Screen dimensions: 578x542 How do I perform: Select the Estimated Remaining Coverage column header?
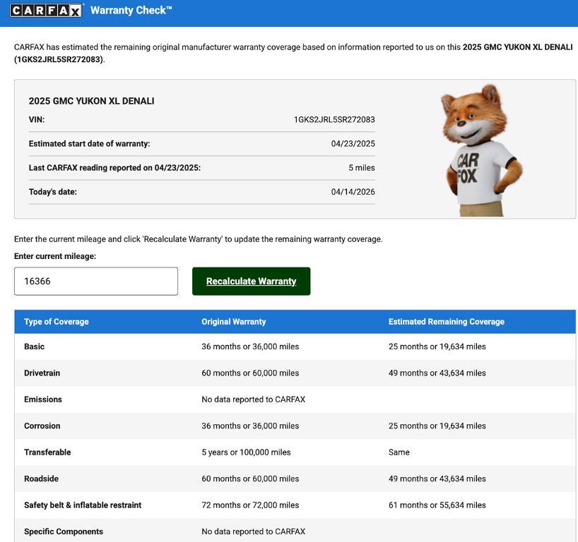click(446, 322)
